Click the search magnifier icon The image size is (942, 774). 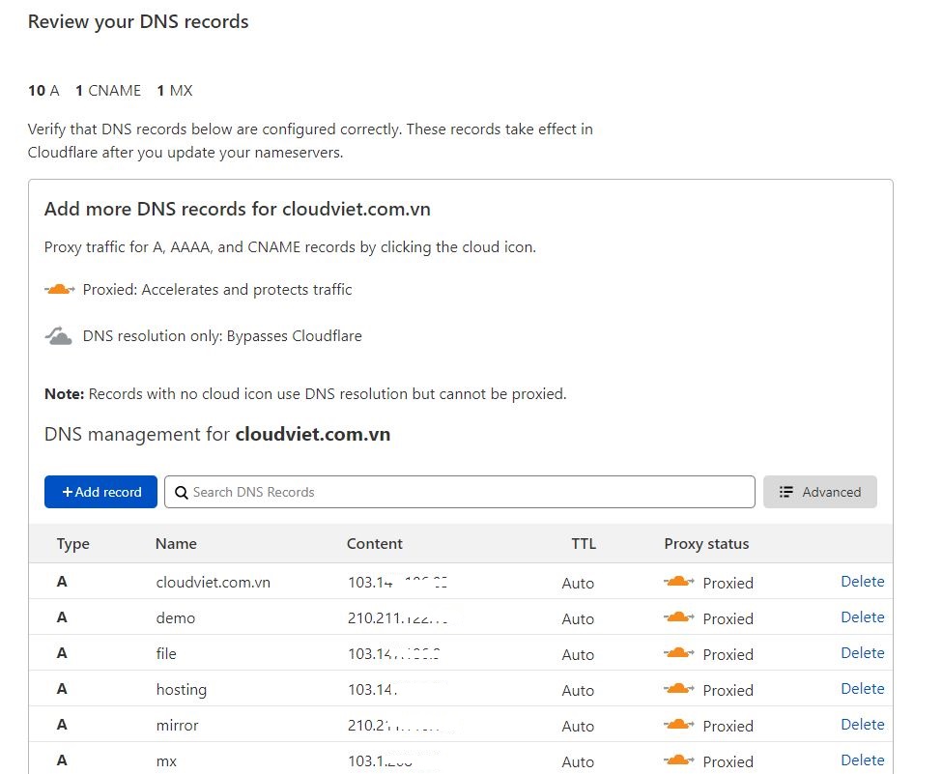pos(181,492)
